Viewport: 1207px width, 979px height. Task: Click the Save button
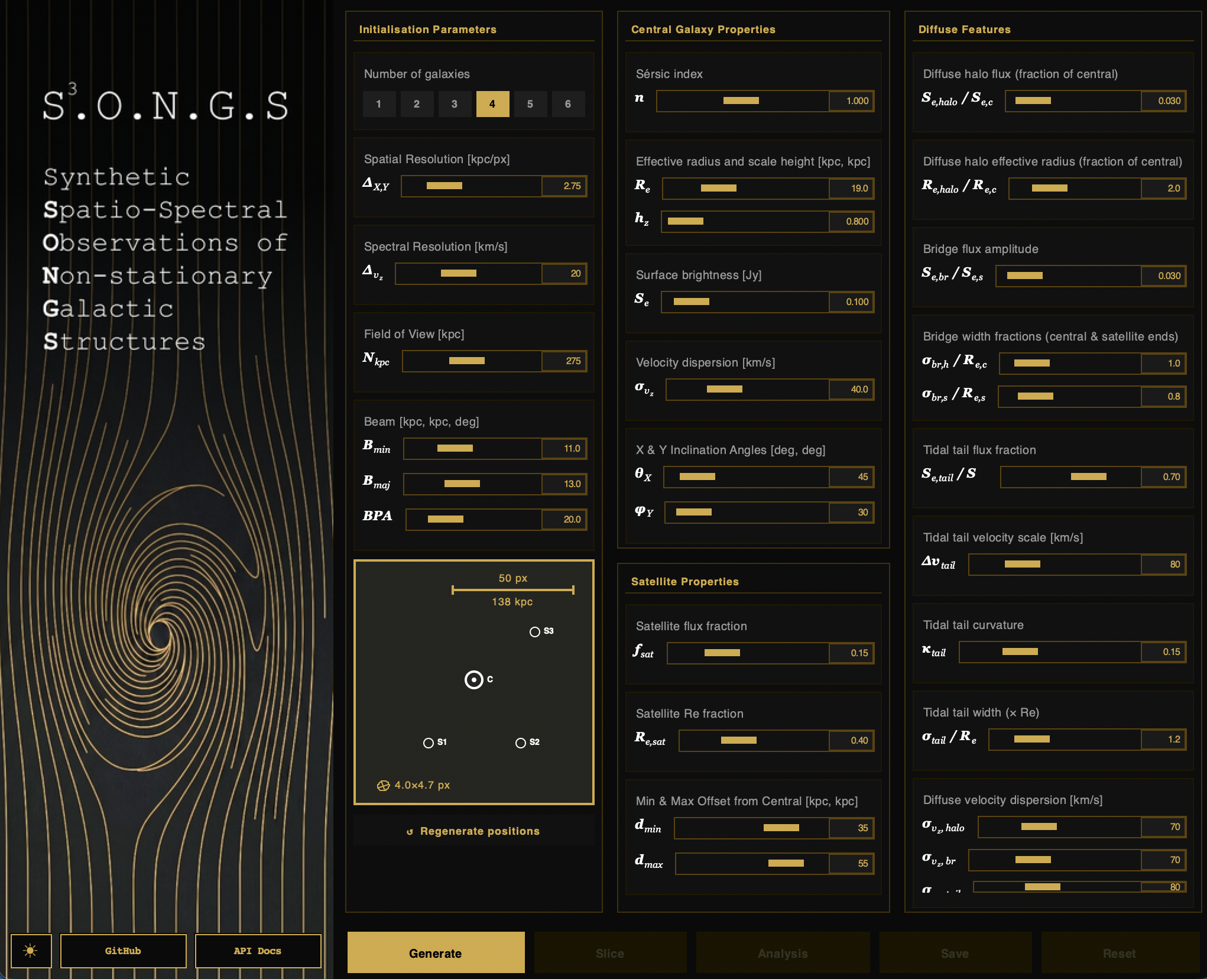955,953
